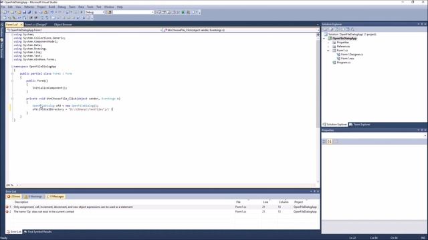
Task: Click Solution Explorer Show All Files icon
Action: pyautogui.click(x=331, y=29)
